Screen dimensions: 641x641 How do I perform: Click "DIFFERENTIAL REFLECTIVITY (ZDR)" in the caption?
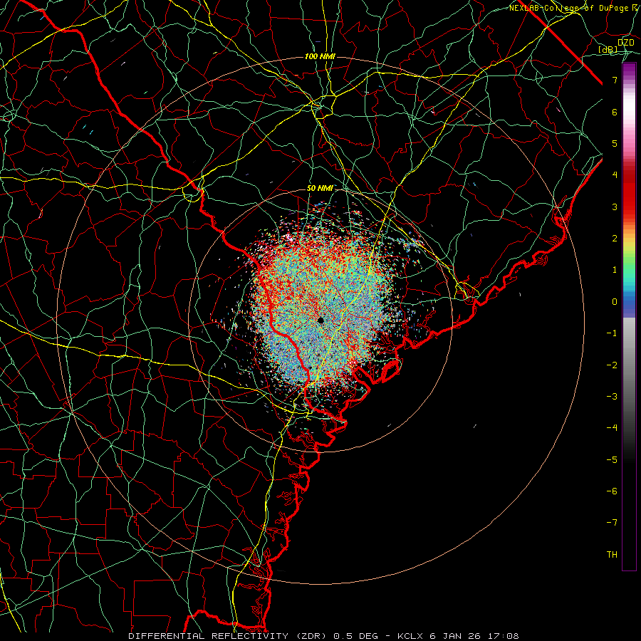pyautogui.click(x=229, y=636)
